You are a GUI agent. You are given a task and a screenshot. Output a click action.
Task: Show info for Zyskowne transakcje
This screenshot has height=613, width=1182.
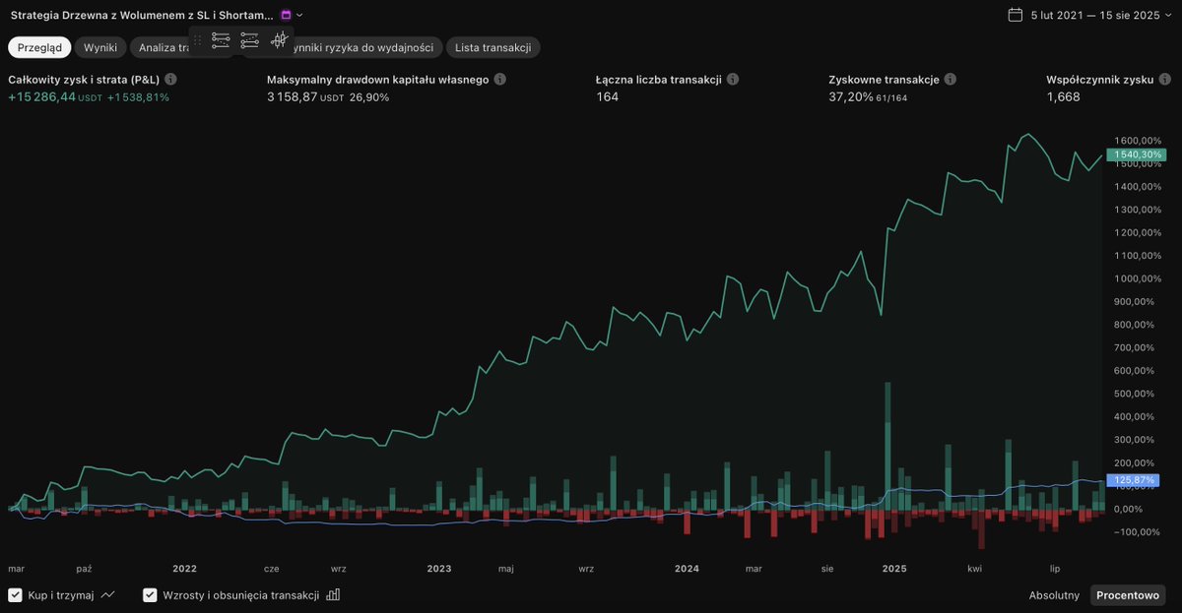pyautogui.click(x=951, y=79)
